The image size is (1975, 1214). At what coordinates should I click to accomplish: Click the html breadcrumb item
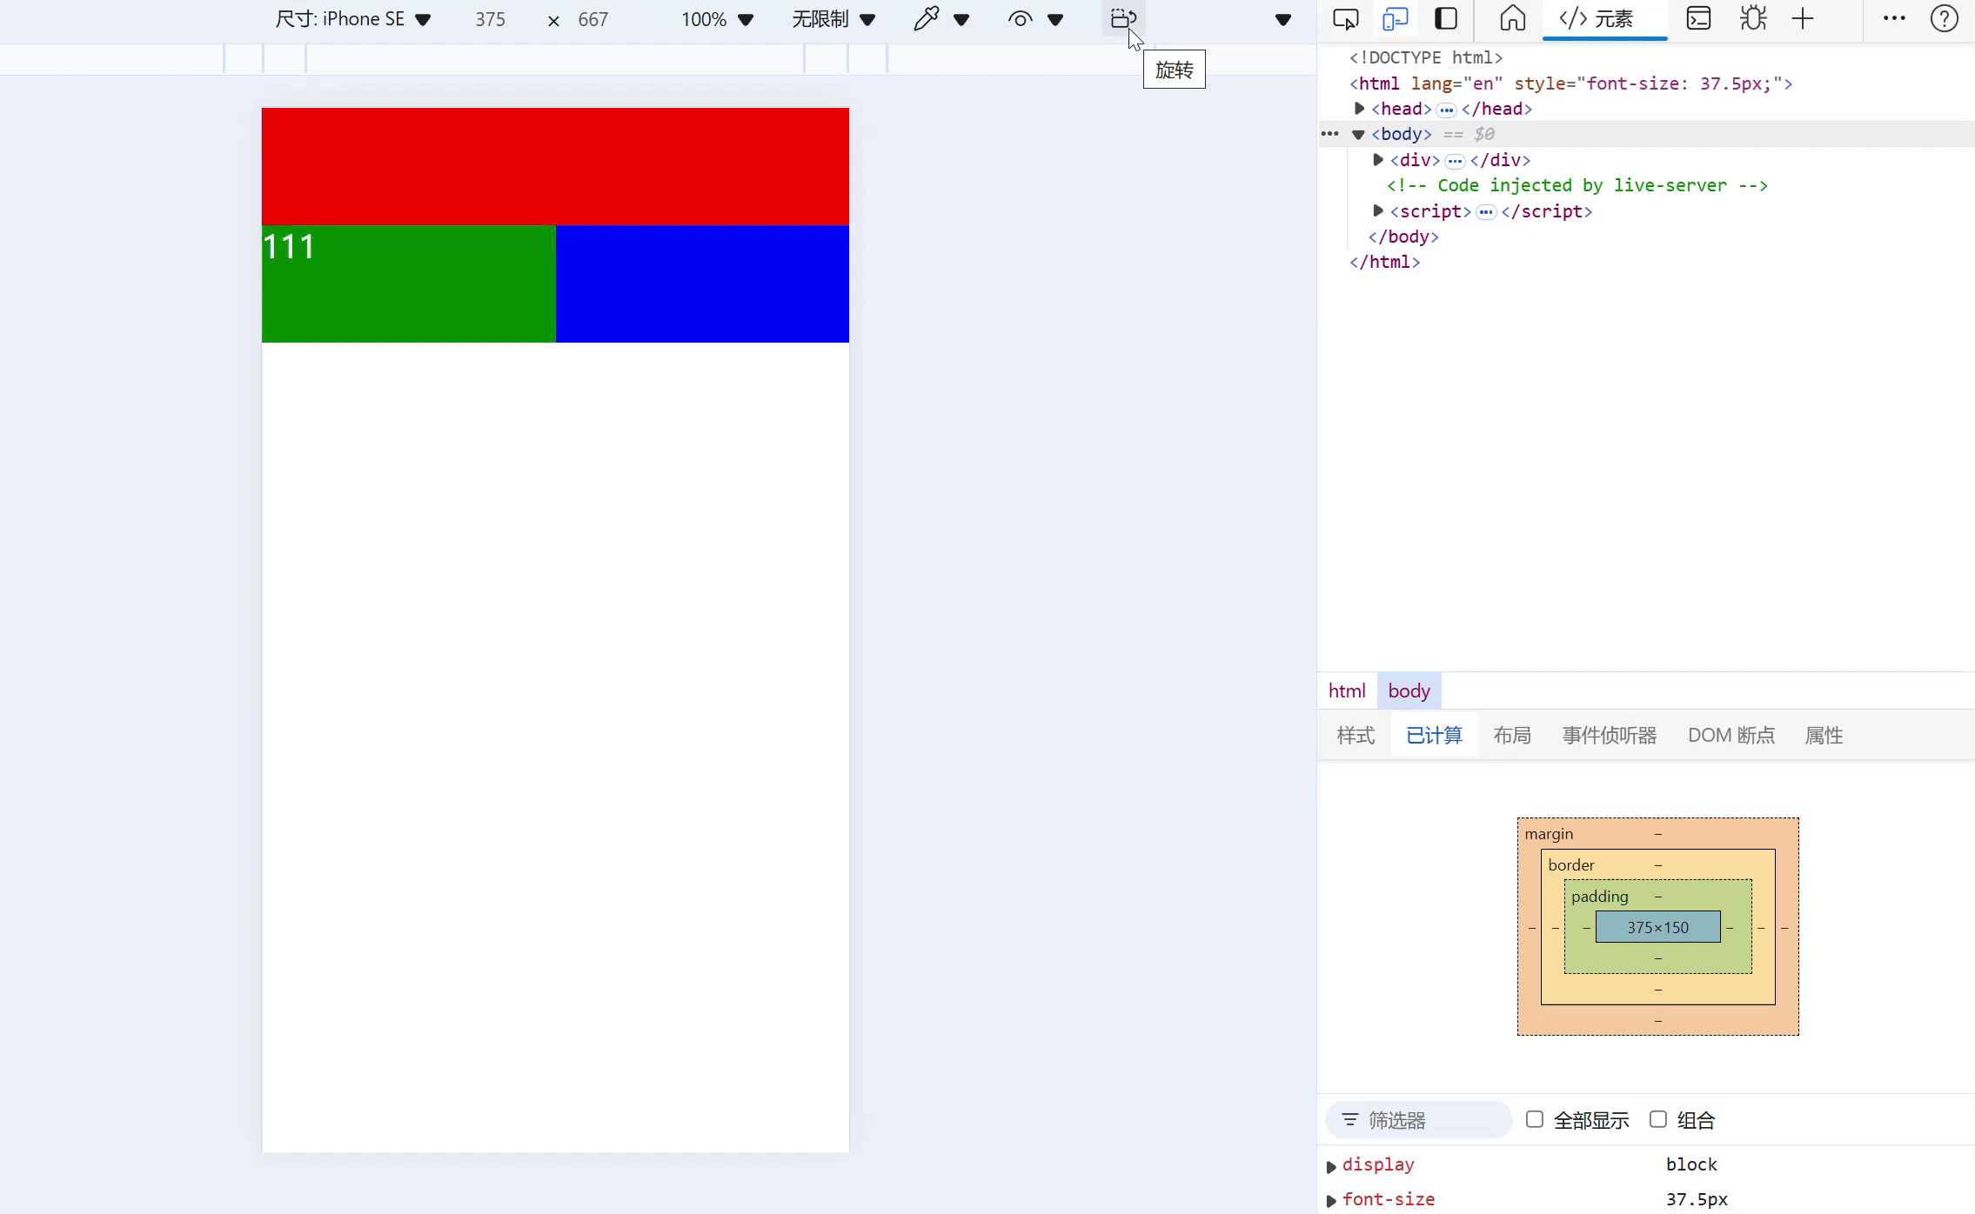[x=1346, y=690]
